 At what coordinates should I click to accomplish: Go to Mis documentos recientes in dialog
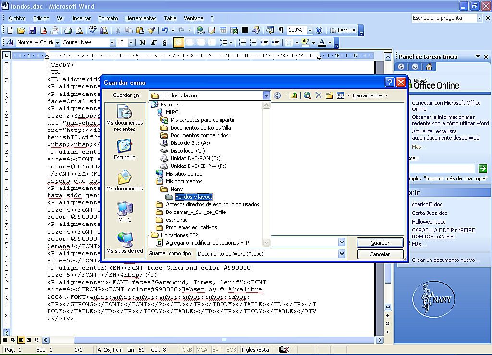[124, 118]
